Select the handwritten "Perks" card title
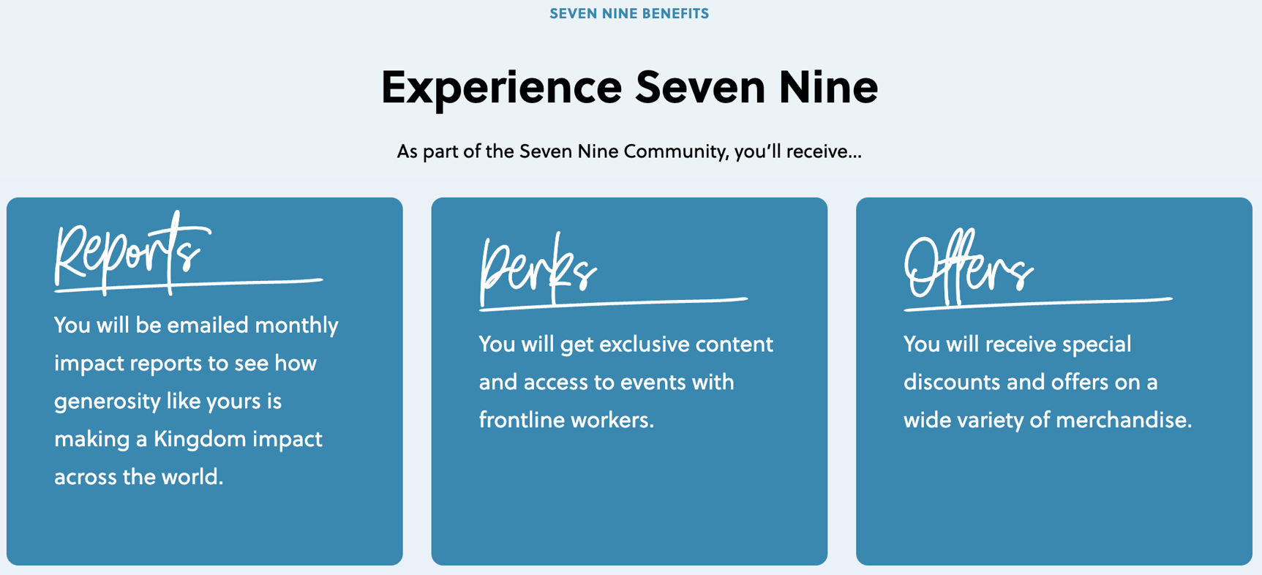Viewport: 1262px width, 575px height. click(538, 269)
